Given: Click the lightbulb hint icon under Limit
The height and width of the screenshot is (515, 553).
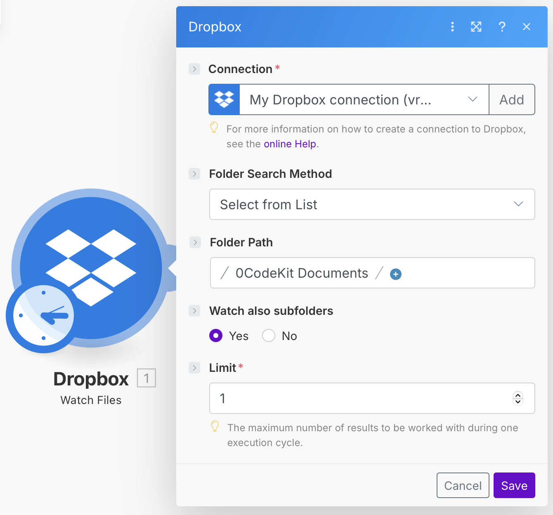Looking at the screenshot, I should coord(215,426).
